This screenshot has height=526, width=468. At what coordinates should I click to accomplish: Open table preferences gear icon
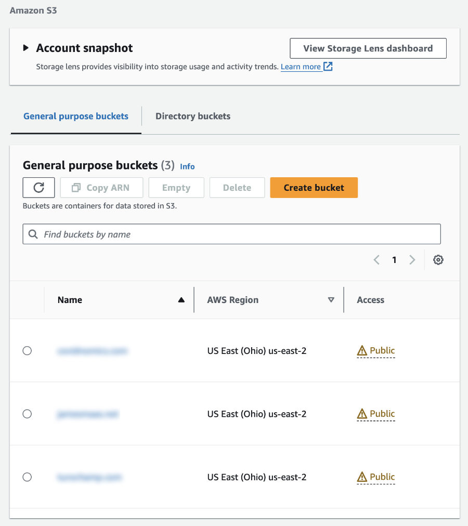(x=438, y=260)
